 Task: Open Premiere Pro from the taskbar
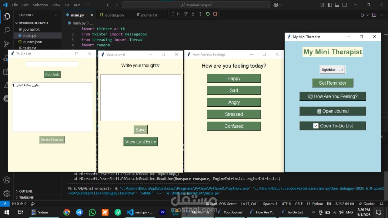point(162,212)
